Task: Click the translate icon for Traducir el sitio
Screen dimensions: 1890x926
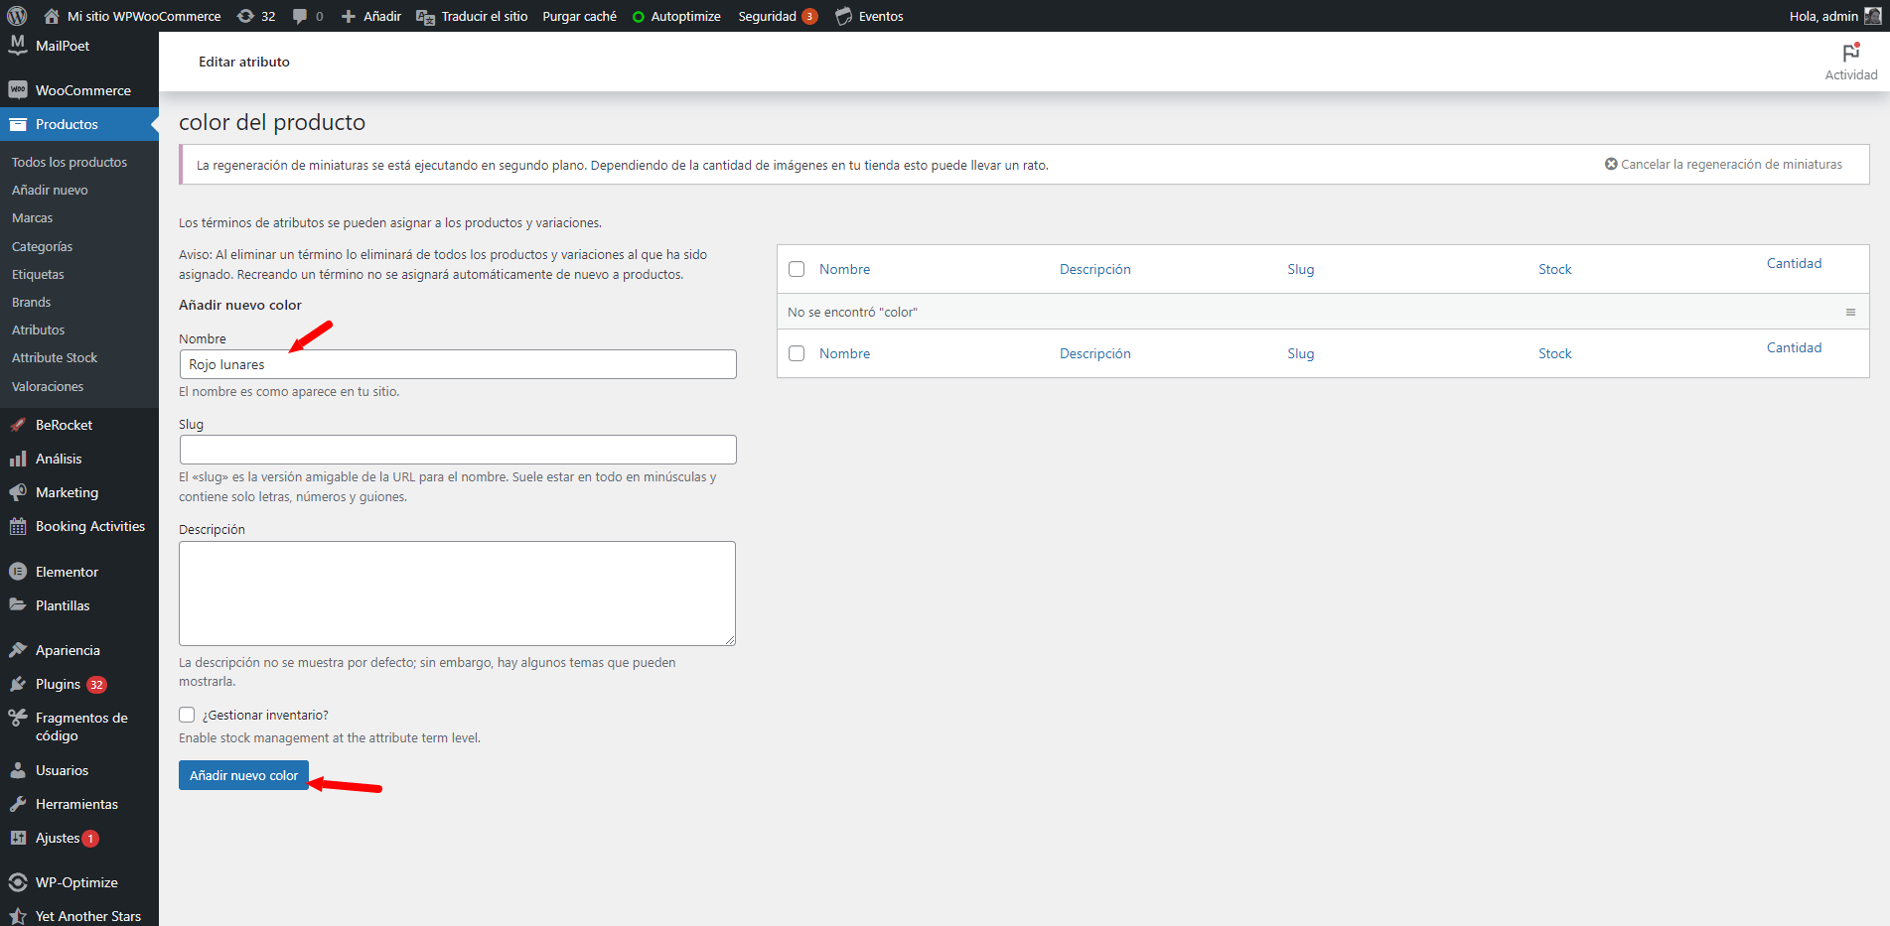Action: coord(425,17)
